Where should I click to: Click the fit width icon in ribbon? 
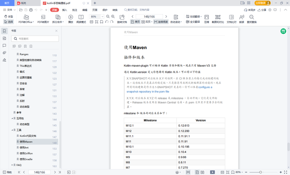101,22
